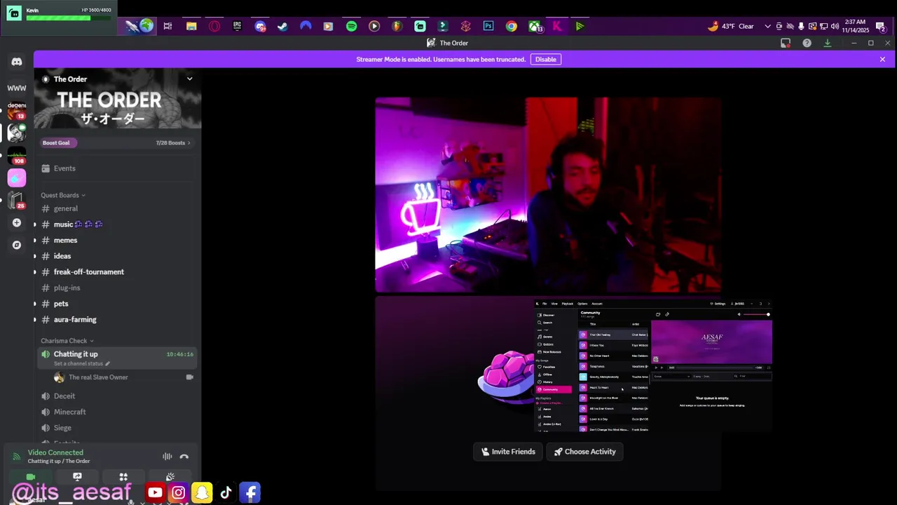
Task: Click the 43°F Clear weather widget
Action: [731, 26]
